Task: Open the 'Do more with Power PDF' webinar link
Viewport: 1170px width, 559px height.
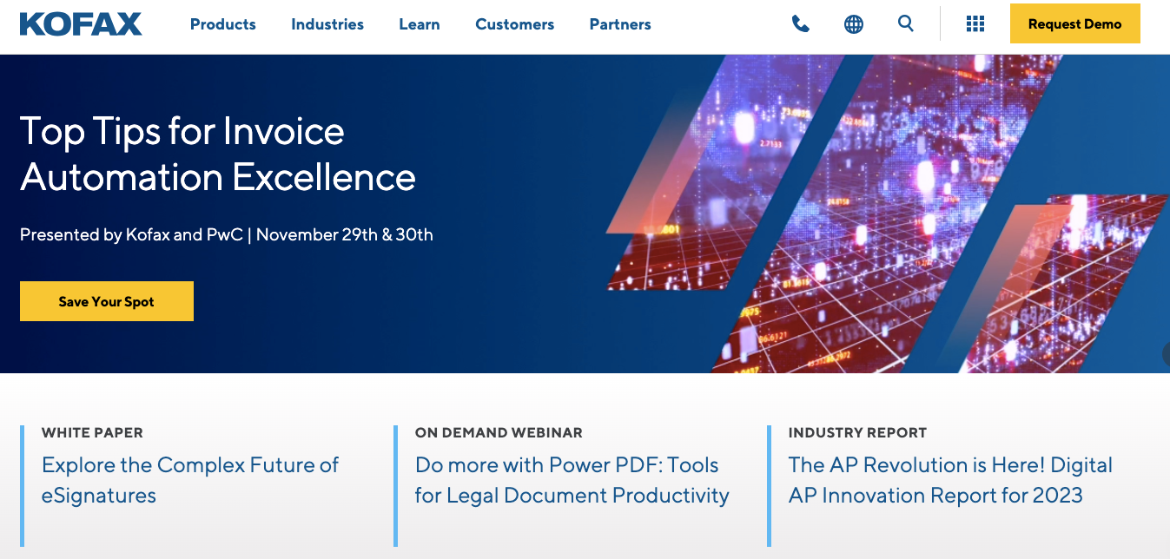Action: point(572,480)
